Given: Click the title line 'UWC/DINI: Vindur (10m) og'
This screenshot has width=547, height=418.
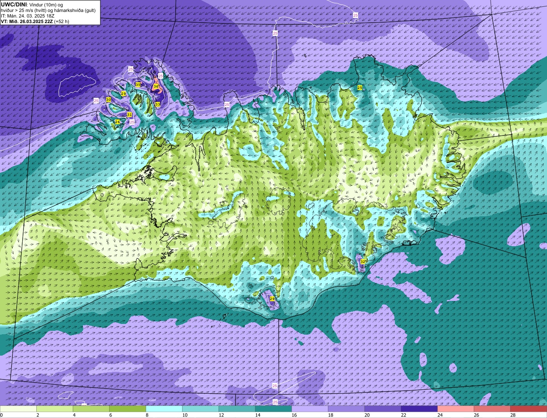Looking at the screenshot, I should (x=32, y=4).
